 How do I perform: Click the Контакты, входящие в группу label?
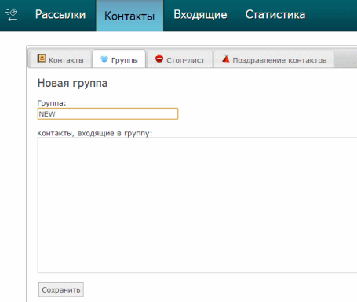click(x=95, y=133)
